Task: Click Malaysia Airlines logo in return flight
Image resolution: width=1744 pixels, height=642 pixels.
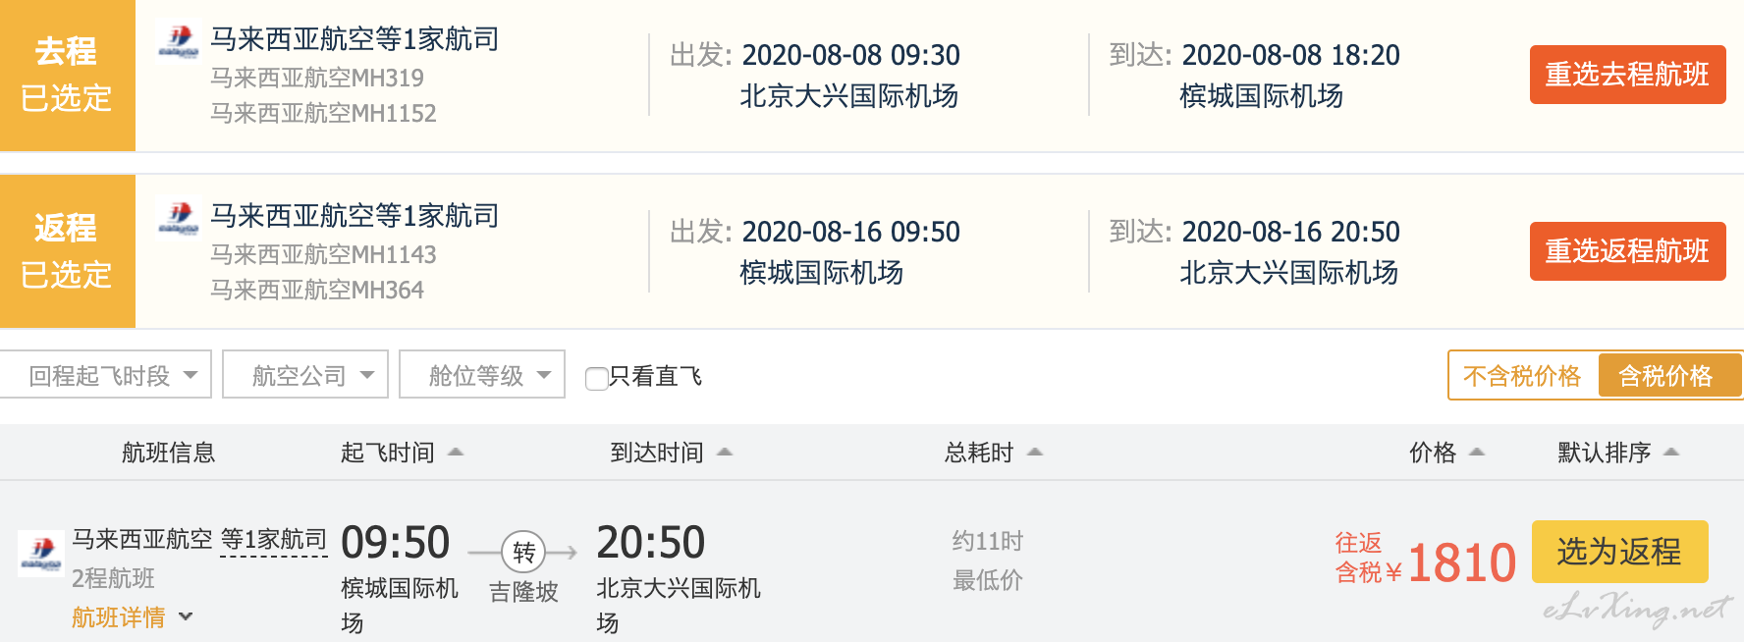Action: 178,218
